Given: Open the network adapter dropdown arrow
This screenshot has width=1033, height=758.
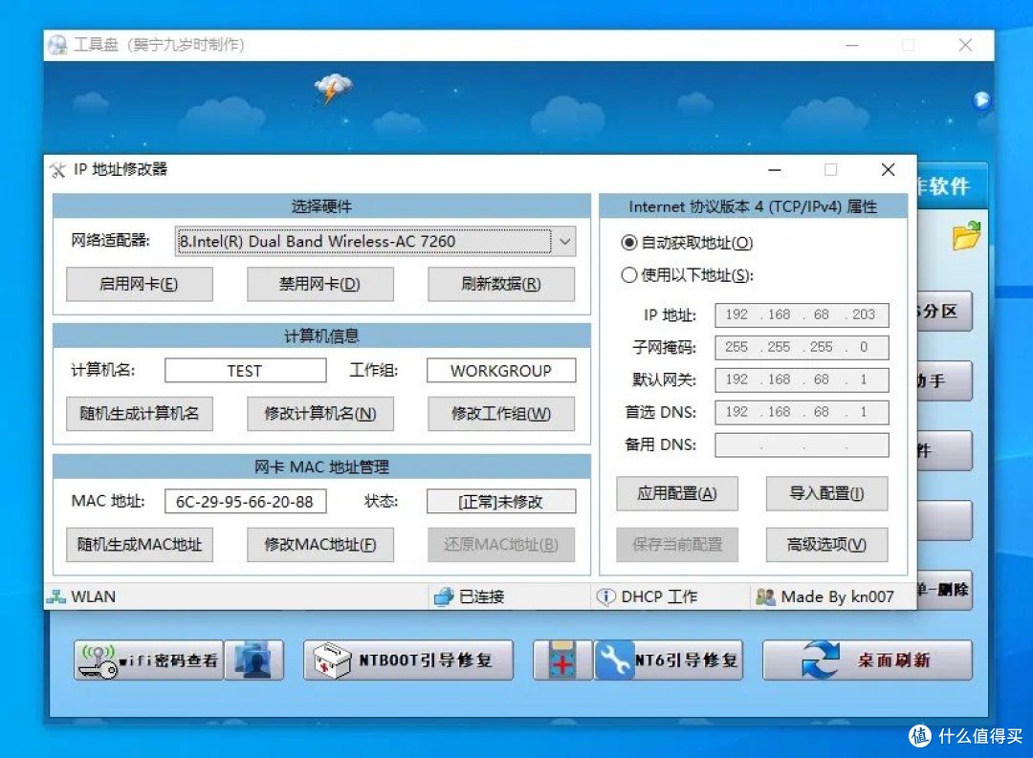Looking at the screenshot, I should pyautogui.click(x=564, y=242).
